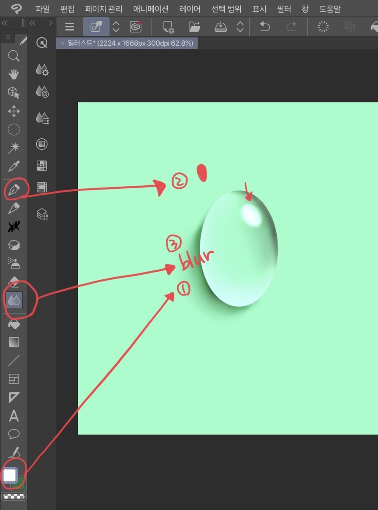This screenshot has width=378, height=510.
Task: Open Tool Property palette icon
Action: point(42,91)
